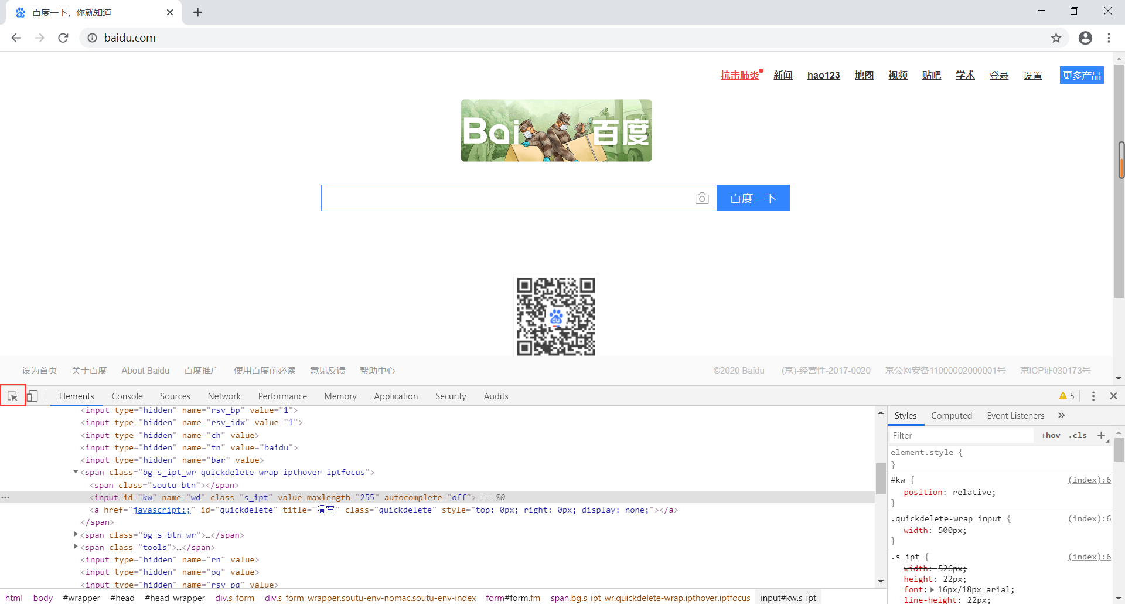The width and height of the screenshot is (1125, 604).
Task: Click the element inspector picker icon
Action: click(12, 396)
